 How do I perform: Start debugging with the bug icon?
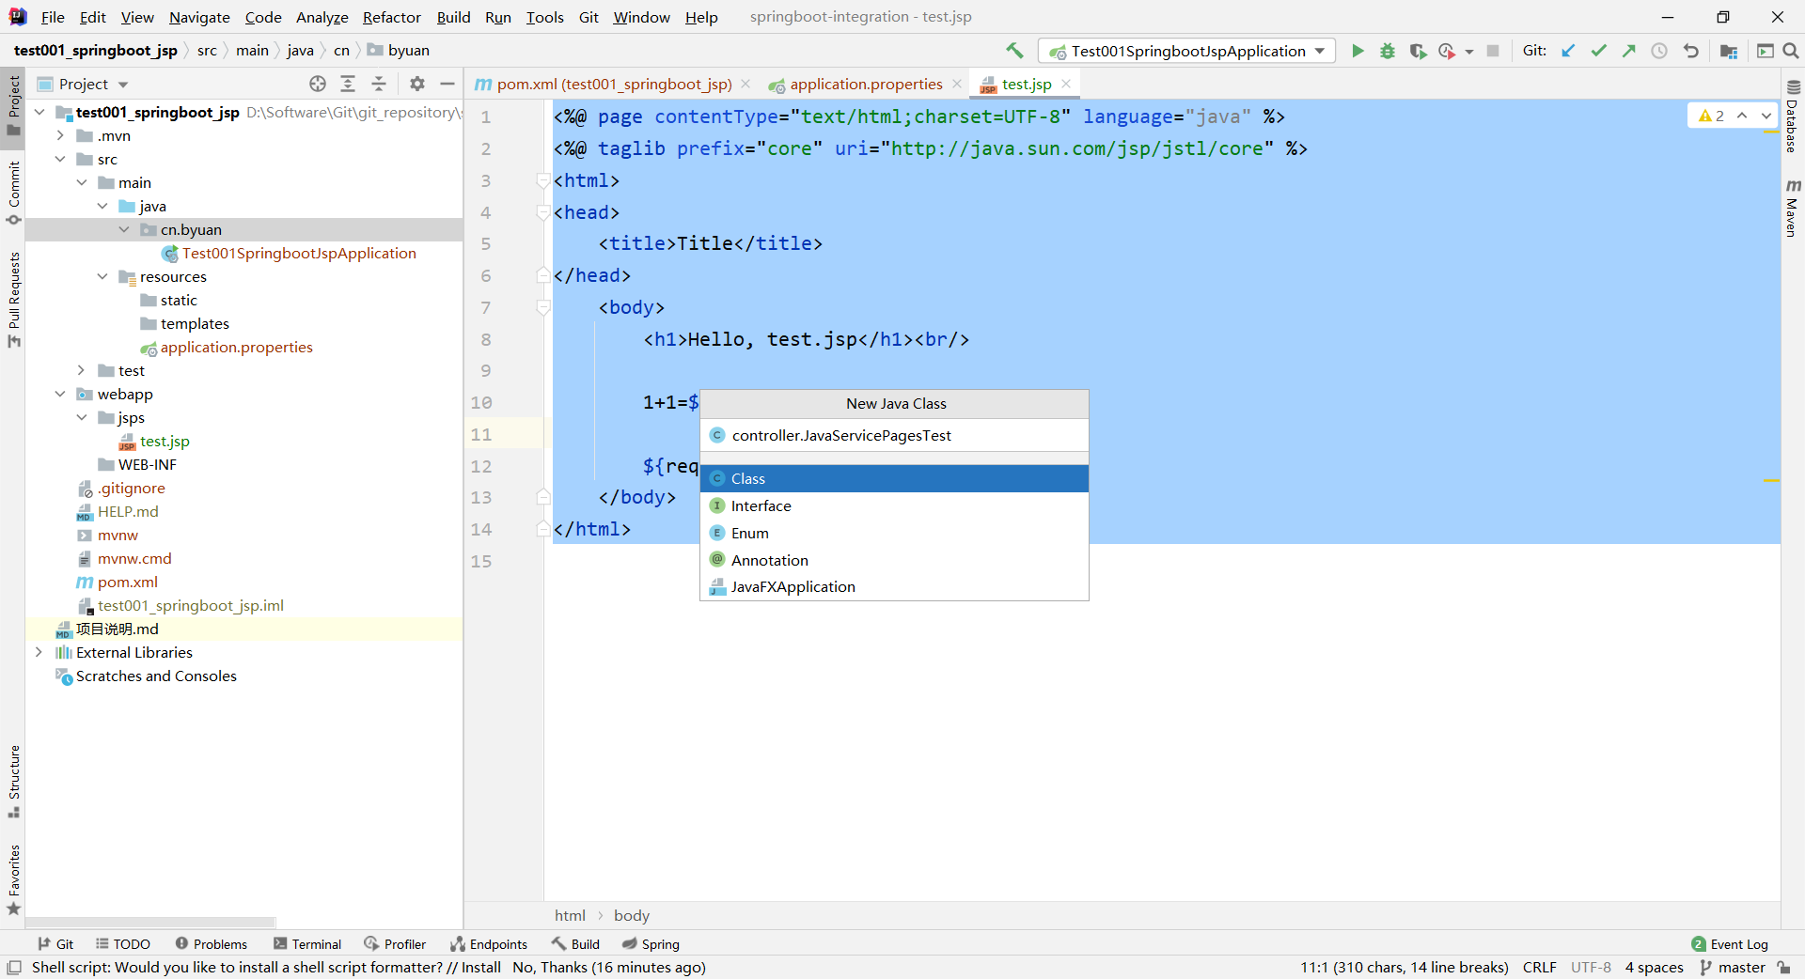[1388, 51]
